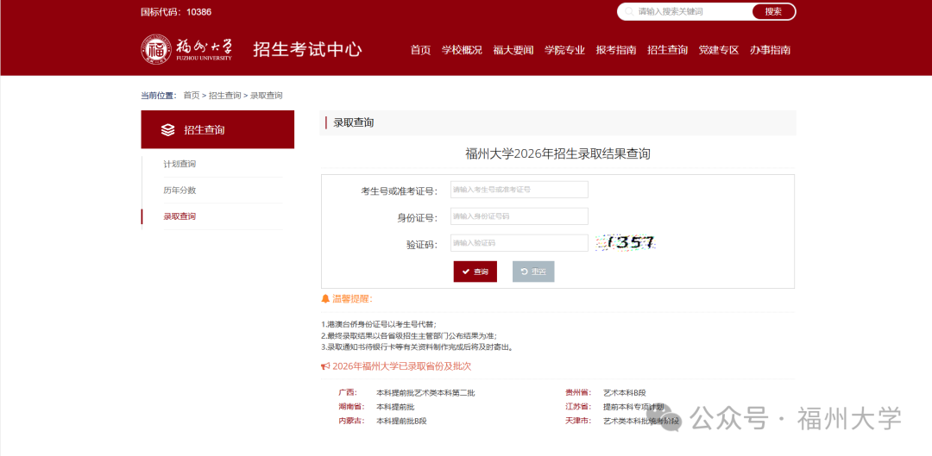Click 录取查询 in the breadcrumb path
The height and width of the screenshot is (456, 932).
pos(267,95)
